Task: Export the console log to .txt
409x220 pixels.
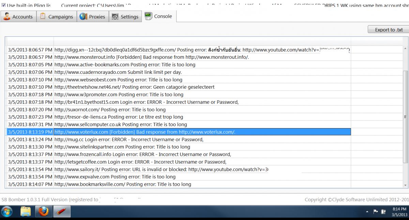Action: click(388, 30)
